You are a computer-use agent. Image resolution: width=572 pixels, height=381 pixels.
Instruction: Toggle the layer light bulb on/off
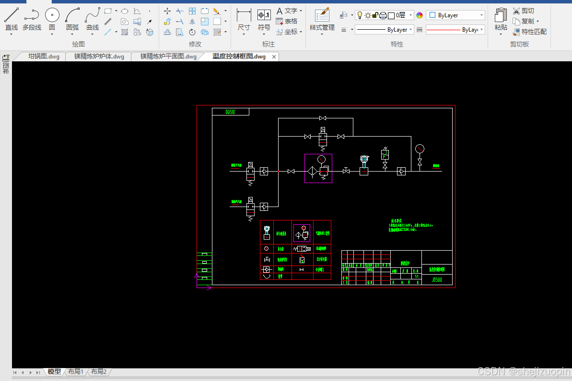click(360, 15)
